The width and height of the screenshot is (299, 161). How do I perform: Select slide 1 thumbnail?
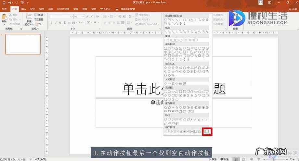tap(23, 44)
